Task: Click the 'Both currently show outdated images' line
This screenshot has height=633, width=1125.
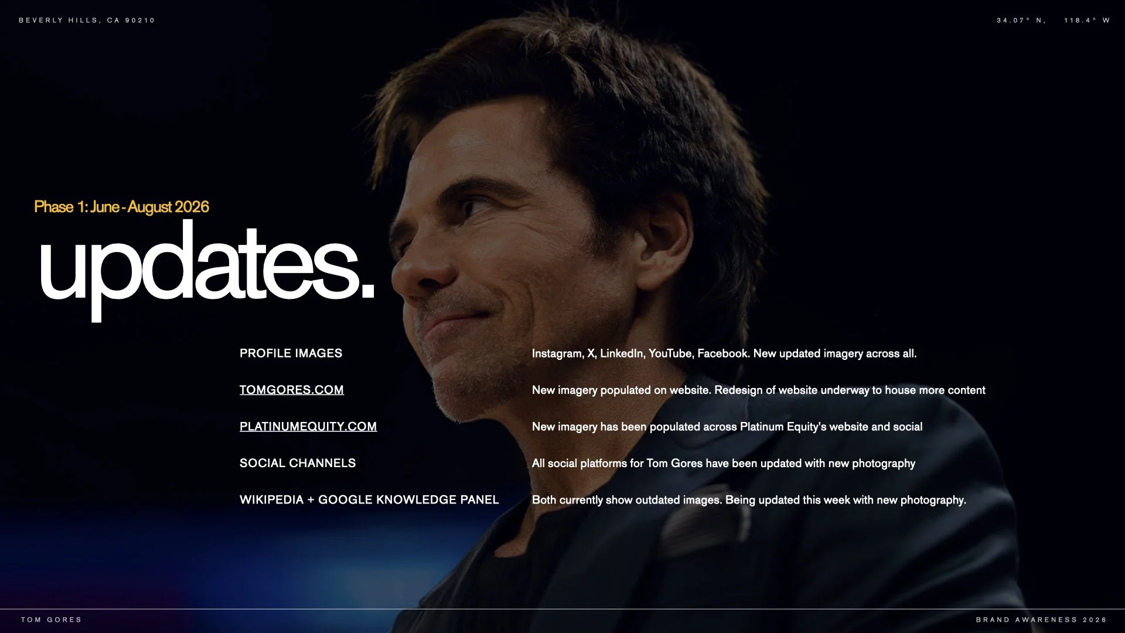Action: tap(749, 500)
